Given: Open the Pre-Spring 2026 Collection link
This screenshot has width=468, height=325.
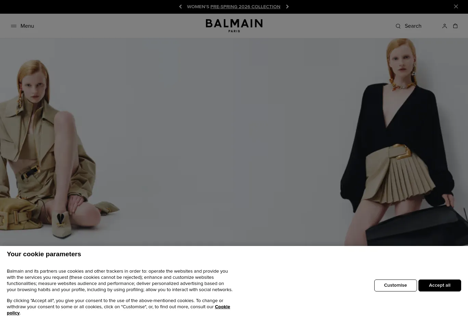Looking at the screenshot, I should (245, 7).
